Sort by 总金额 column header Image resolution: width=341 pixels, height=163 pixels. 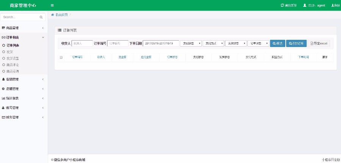[x=122, y=57]
